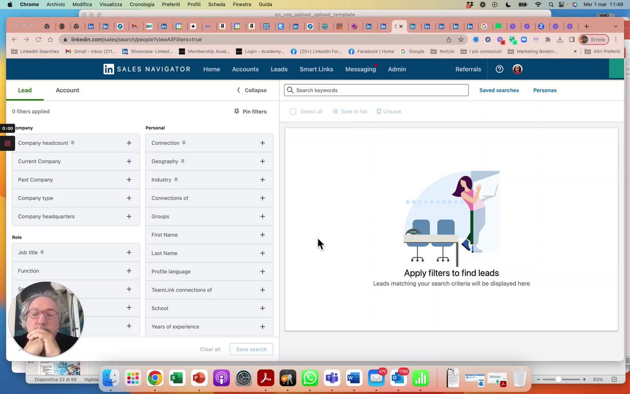The height and width of the screenshot is (394, 630).
Task: Open Messaging in top navigation
Action: coord(360,69)
